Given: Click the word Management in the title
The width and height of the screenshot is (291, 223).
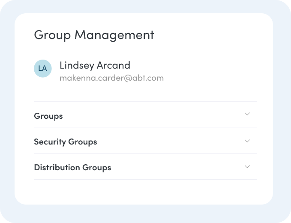Looking at the screenshot, I should [x=114, y=35].
